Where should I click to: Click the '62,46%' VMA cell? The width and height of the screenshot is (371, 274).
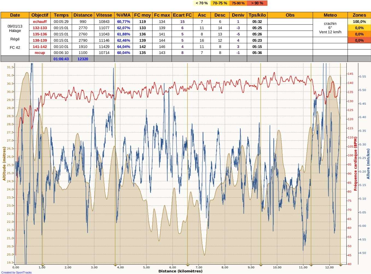[x=123, y=40]
